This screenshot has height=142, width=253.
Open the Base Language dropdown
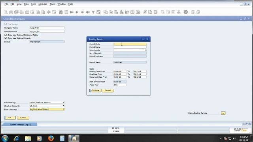(x=63, y=109)
